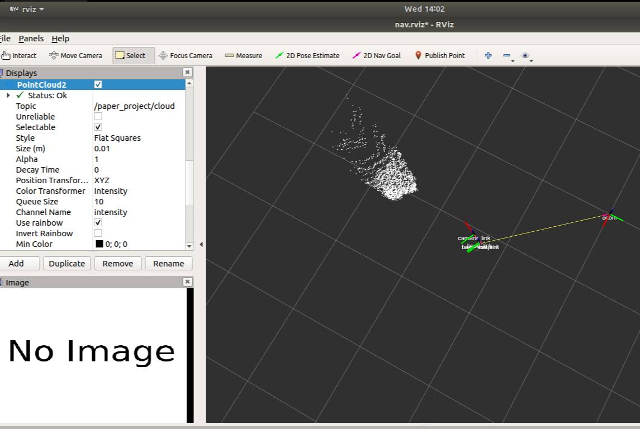640x429 pixels.
Task: Click the Topic property label
Action: point(26,106)
